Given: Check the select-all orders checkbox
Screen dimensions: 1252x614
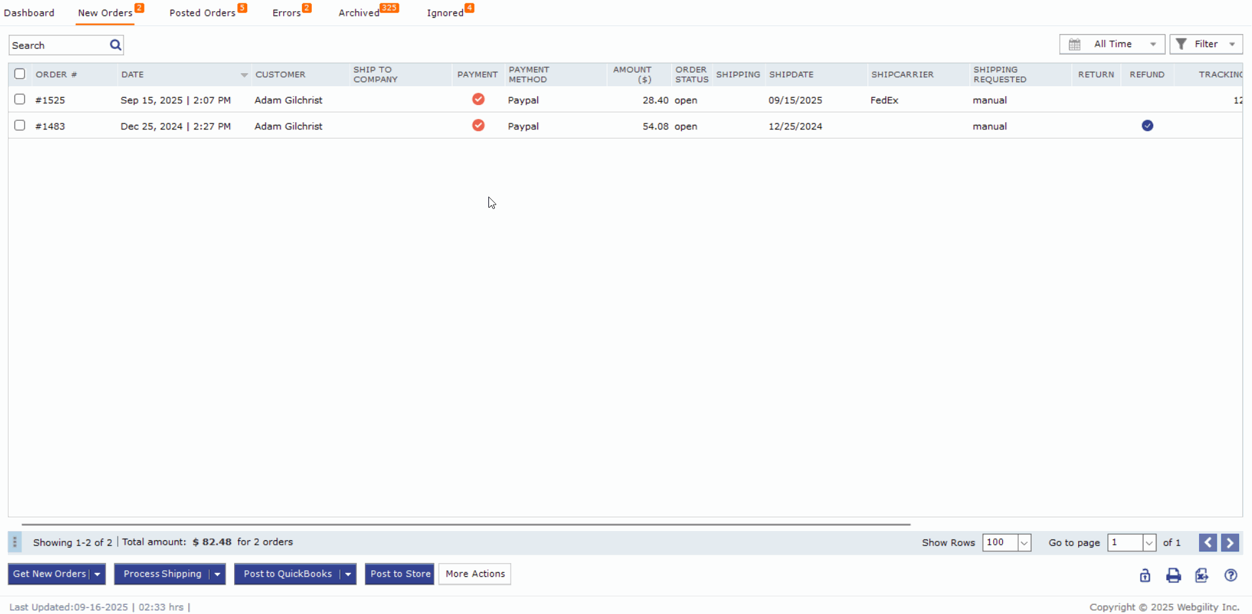Looking at the screenshot, I should [20, 74].
